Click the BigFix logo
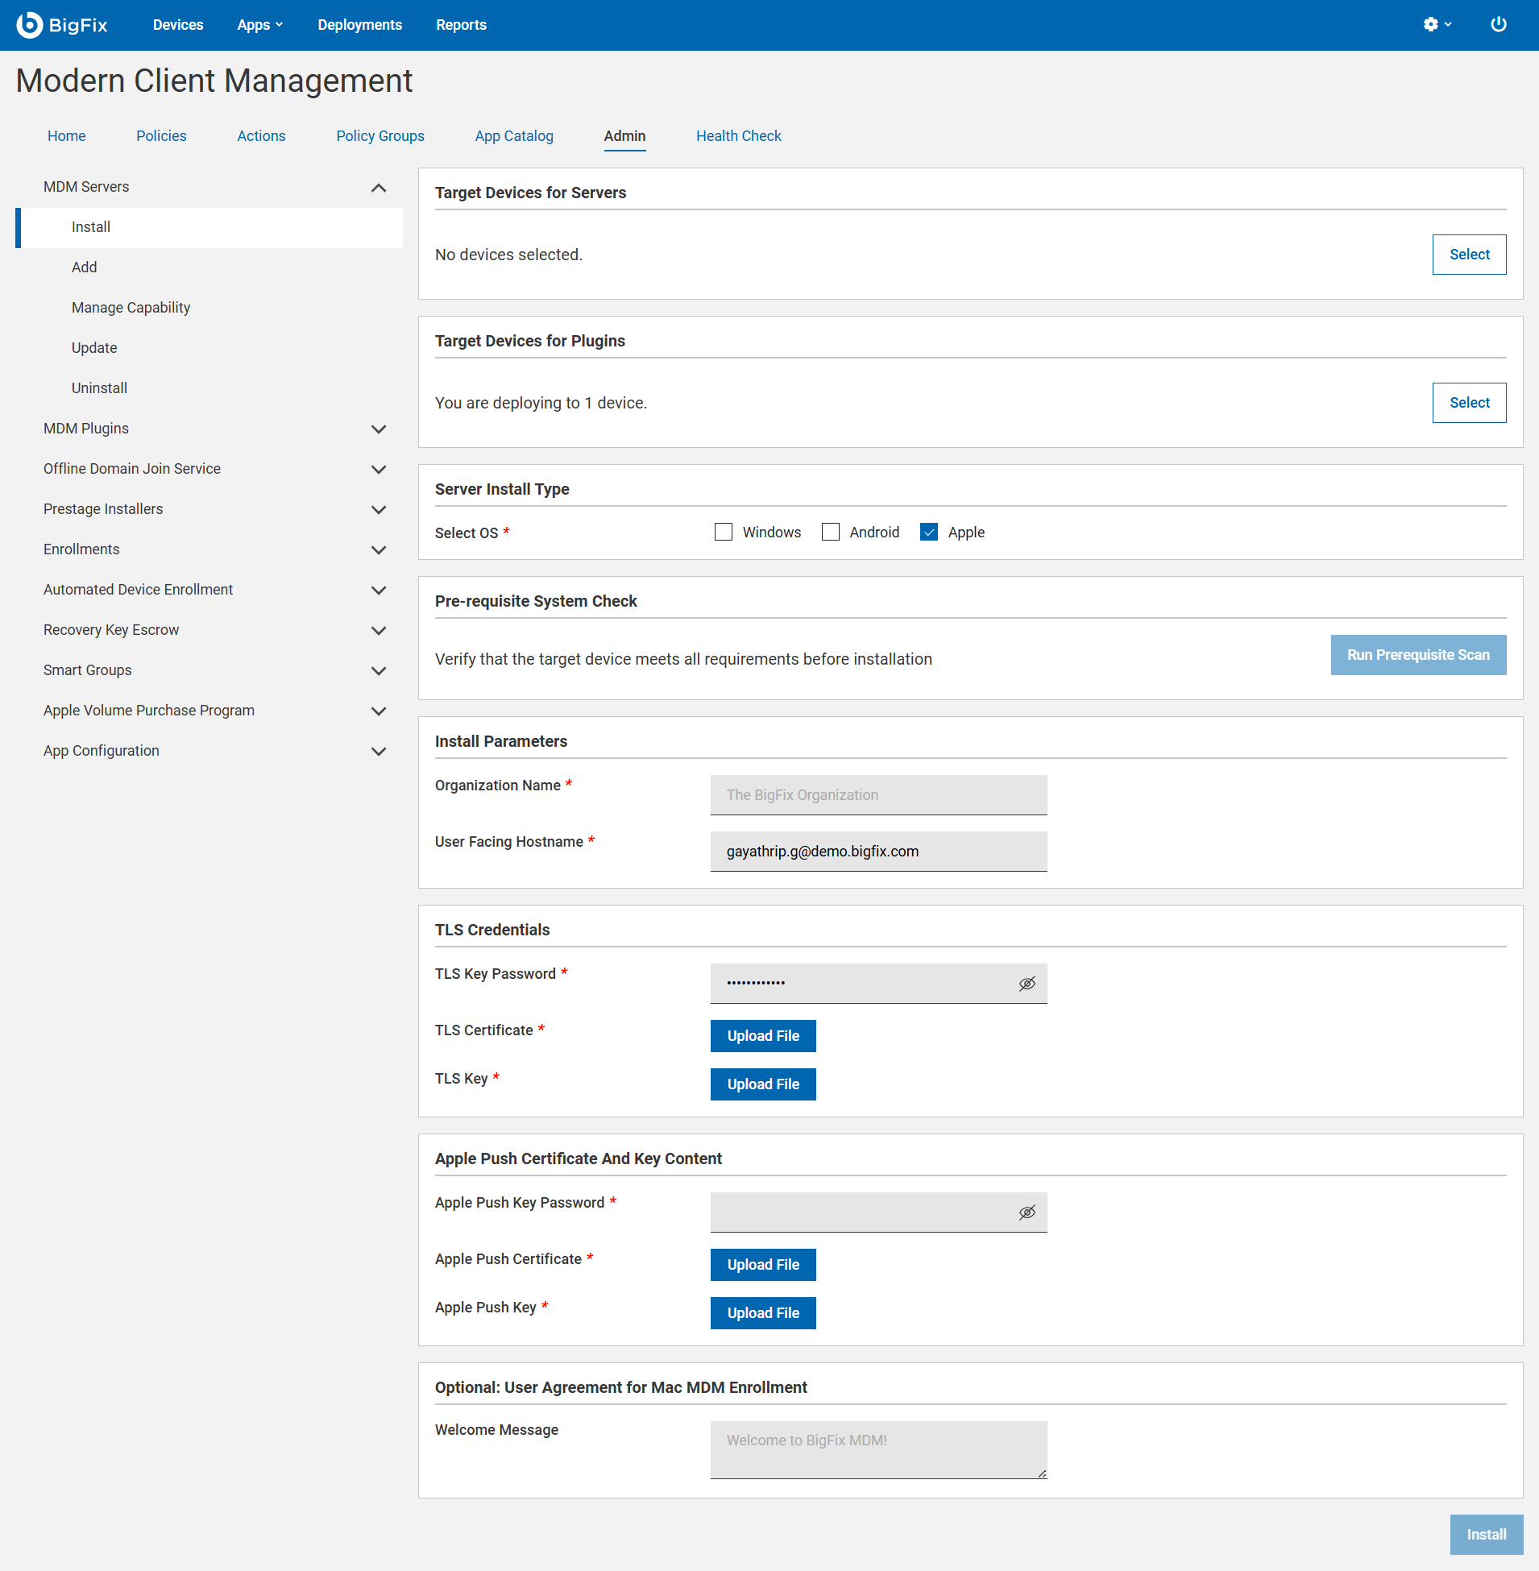This screenshot has width=1539, height=1571. coord(63,24)
